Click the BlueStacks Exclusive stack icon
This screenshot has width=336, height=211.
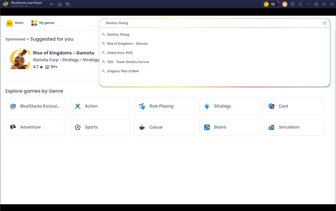tap(13, 106)
